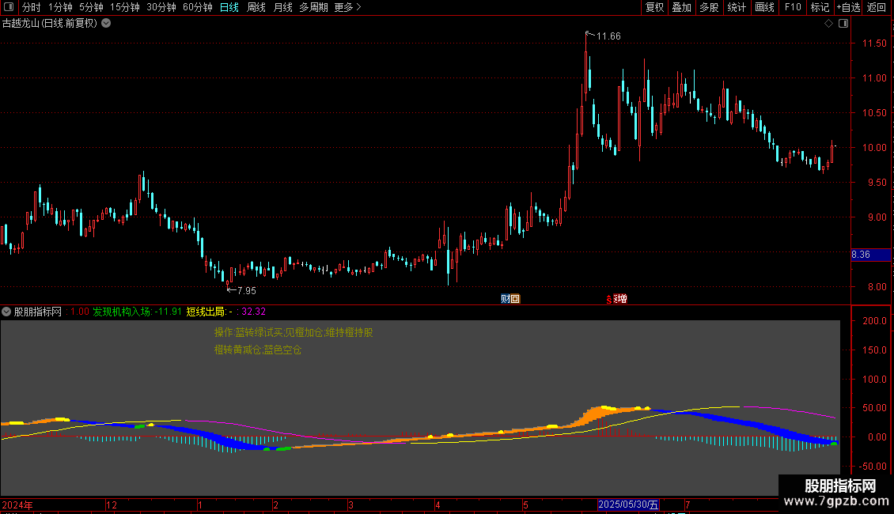Switch to 日线 daily chart

coord(229,7)
